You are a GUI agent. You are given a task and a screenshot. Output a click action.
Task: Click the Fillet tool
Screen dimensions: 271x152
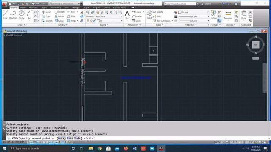(72, 16)
